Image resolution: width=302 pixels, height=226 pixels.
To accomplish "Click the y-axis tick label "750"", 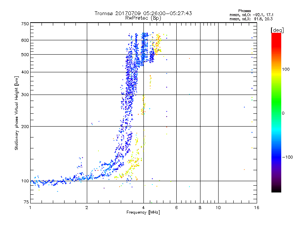I will pyautogui.click(x=25, y=24).
